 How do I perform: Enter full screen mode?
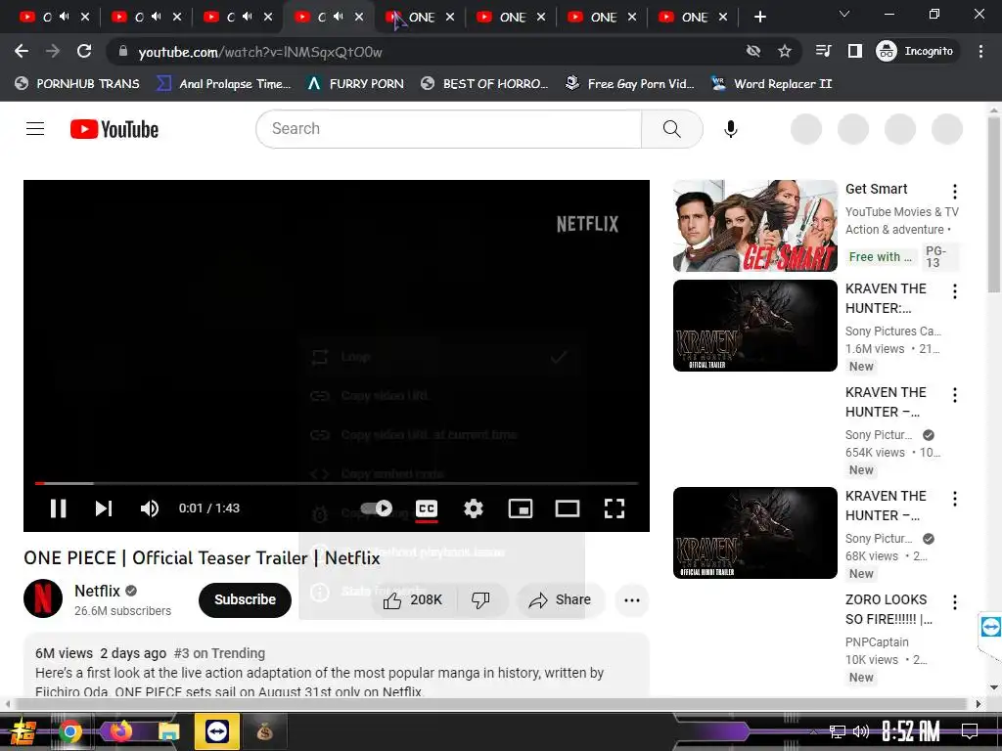615,508
